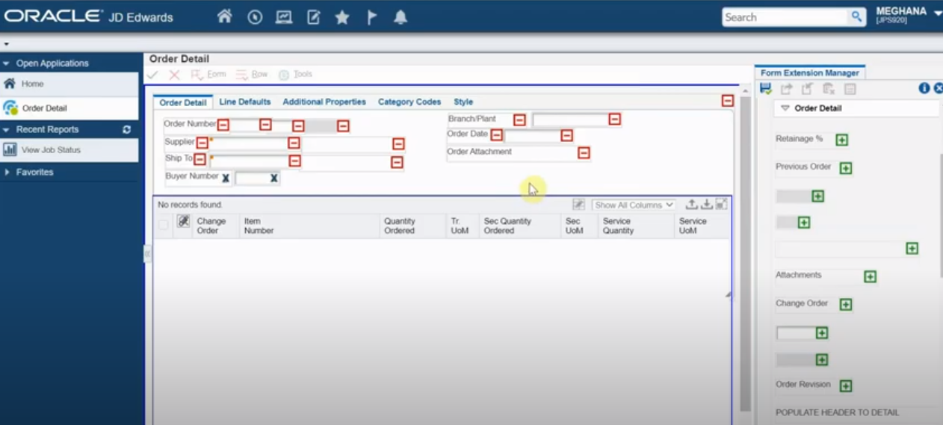
Task: Open View Job Status in the sidebar
Action: [x=69, y=149]
